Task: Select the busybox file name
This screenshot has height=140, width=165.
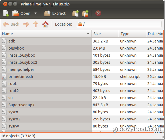Action: [x=16, y=48]
